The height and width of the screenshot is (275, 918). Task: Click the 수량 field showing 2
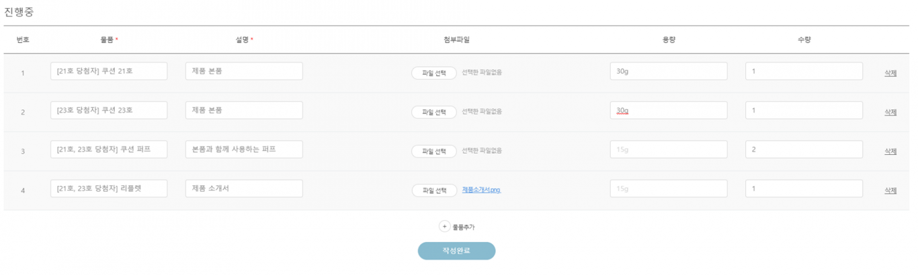[x=804, y=150]
